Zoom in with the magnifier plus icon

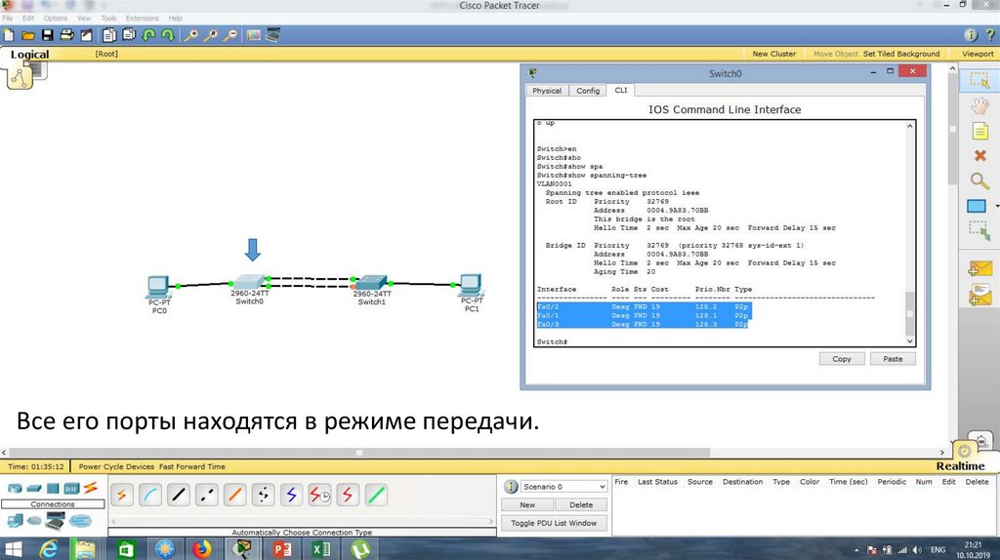coord(190,35)
